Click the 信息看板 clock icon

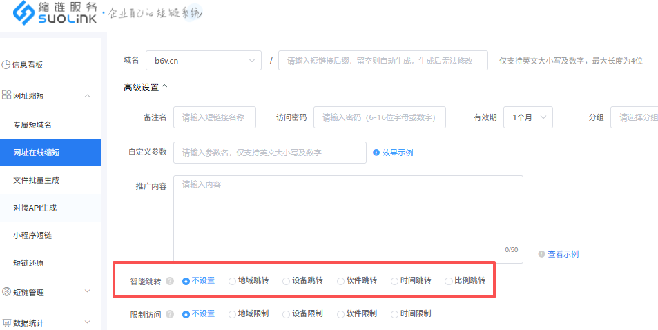click(x=6, y=65)
